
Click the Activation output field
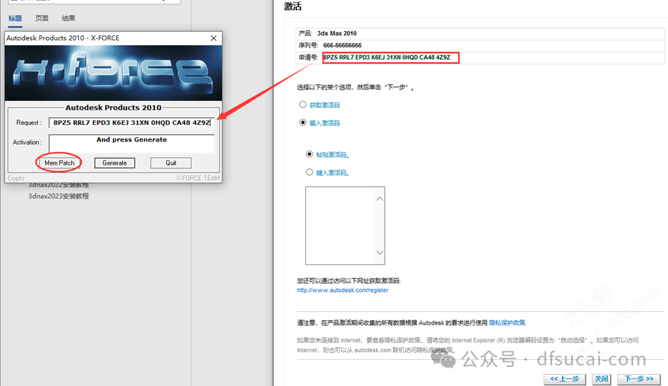[131, 144]
